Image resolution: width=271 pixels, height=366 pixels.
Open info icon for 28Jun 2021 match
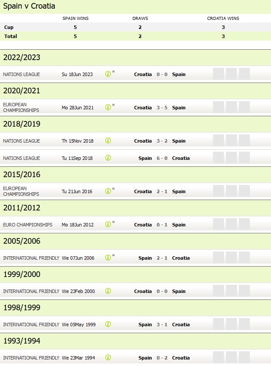coord(108,108)
